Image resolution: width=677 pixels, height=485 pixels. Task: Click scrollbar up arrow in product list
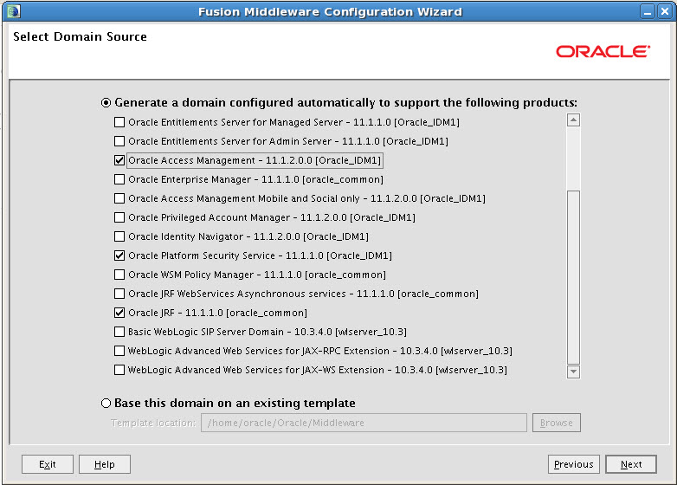click(x=572, y=121)
